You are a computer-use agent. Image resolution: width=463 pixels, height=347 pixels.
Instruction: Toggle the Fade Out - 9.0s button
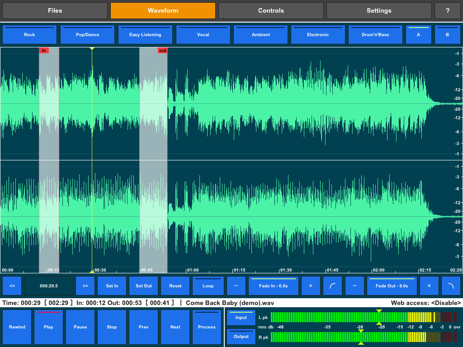(392, 286)
